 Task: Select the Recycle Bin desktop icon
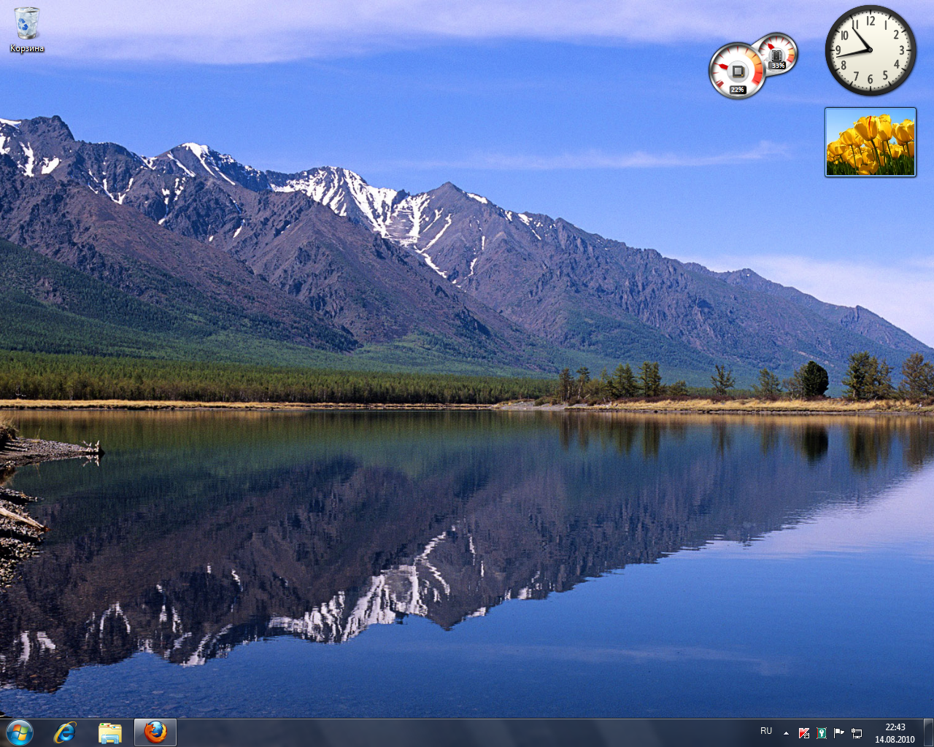[x=27, y=23]
